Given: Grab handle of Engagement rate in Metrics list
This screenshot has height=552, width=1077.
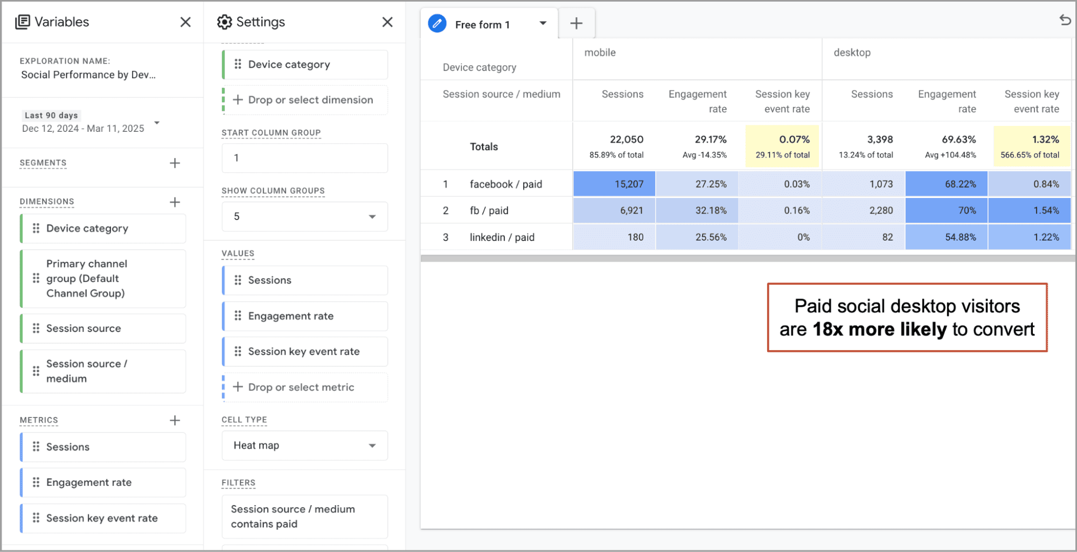Looking at the screenshot, I should click(x=36, y=483).
